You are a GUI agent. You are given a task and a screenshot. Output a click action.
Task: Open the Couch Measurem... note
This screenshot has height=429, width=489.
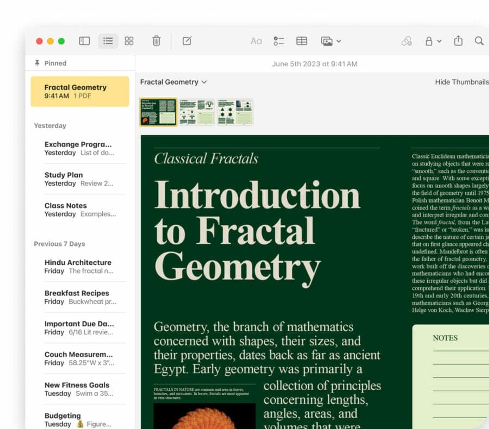(x=80, y=358)
